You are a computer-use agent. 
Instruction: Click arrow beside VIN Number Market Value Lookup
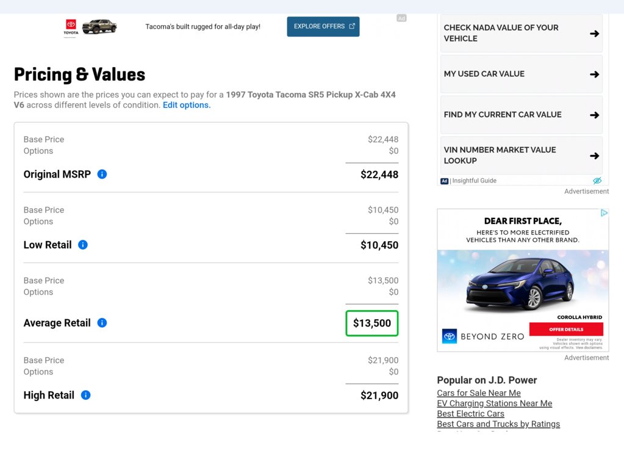pos(595,156)
